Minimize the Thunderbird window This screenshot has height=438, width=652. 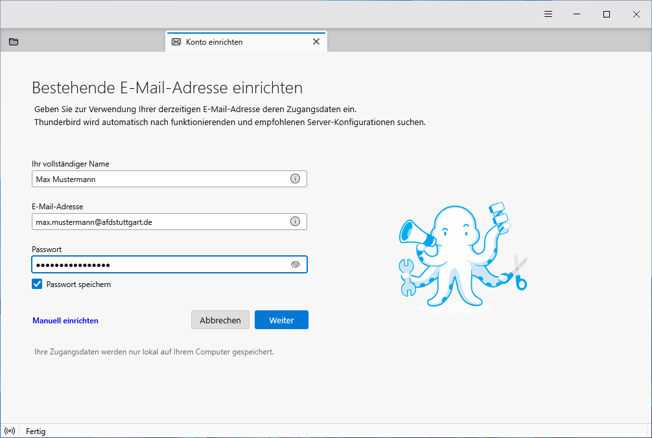577,14
